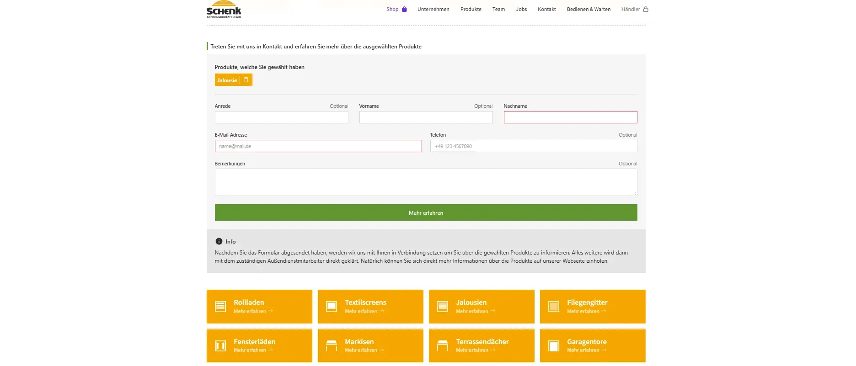Select the Terrassendächer tile title
The height and width of the screenshot is (366, 856).
[x=482, y=341]
